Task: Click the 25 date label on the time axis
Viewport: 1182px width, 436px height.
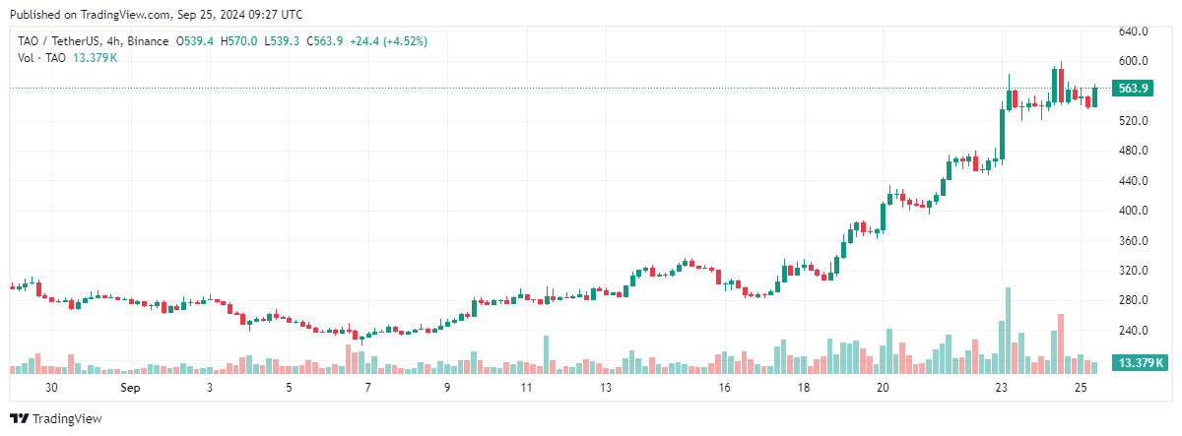Action: pos(1081,388)
